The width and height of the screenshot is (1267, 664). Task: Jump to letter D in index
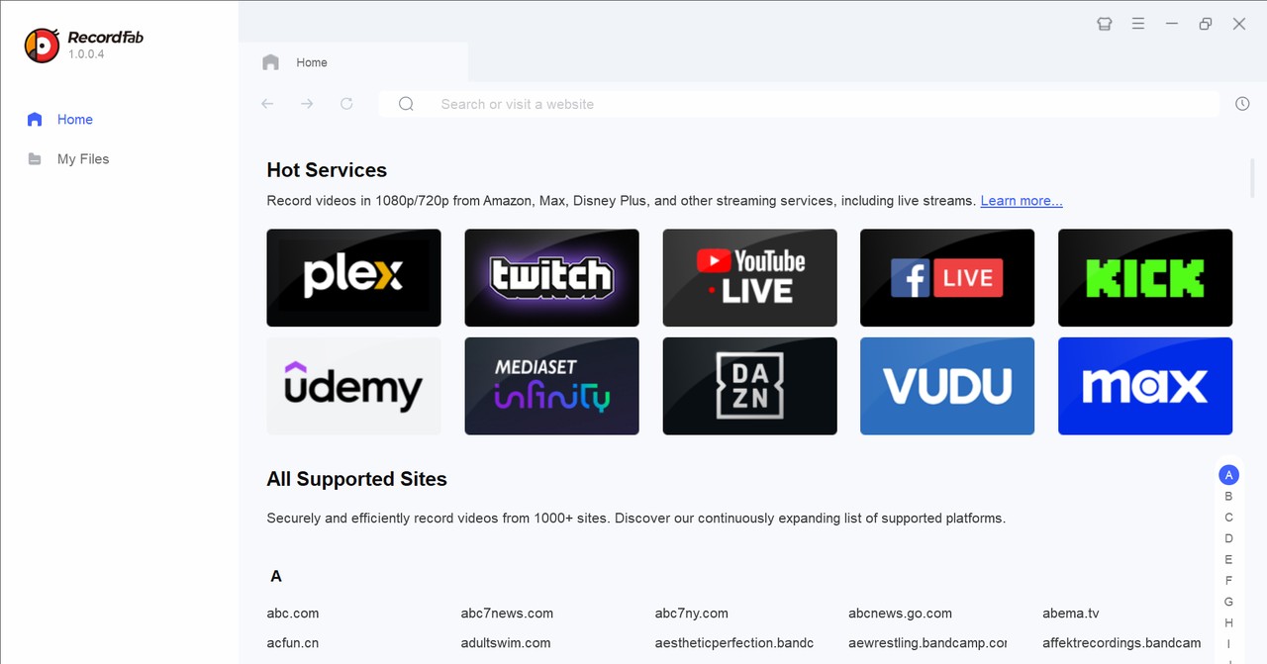coord(1228,538)
